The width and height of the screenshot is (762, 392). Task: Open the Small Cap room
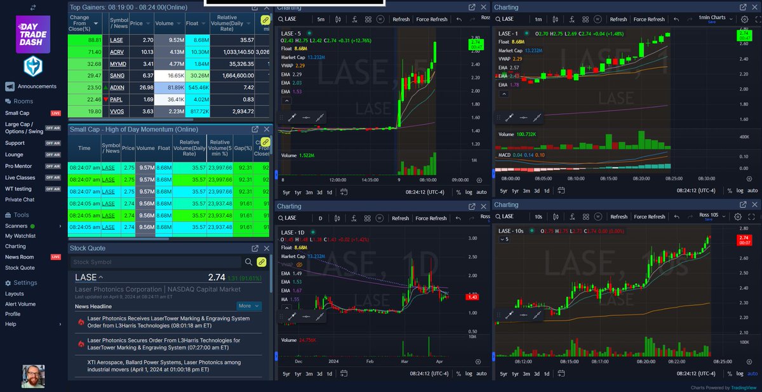coord(17,112)
